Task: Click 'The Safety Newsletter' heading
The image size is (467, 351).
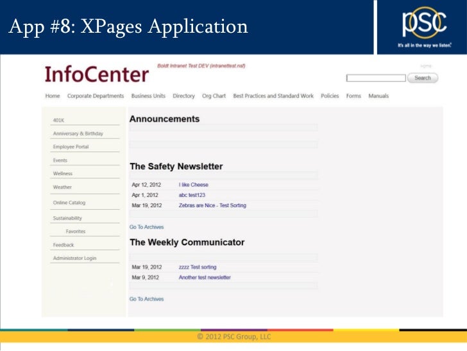Action: point(176,166)
